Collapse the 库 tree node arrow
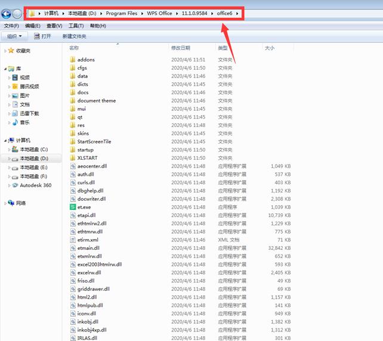The width and height of the screenshot is (383, 341). pos(5,69)
